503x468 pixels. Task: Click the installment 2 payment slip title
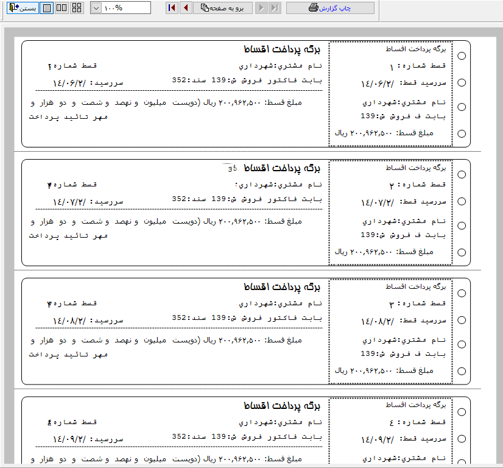tap(282, 168)
